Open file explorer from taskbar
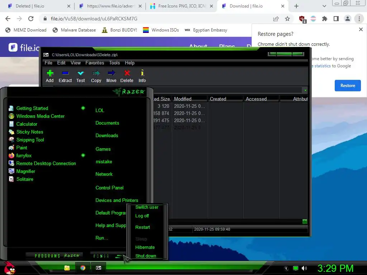 (x=67, y=268)
